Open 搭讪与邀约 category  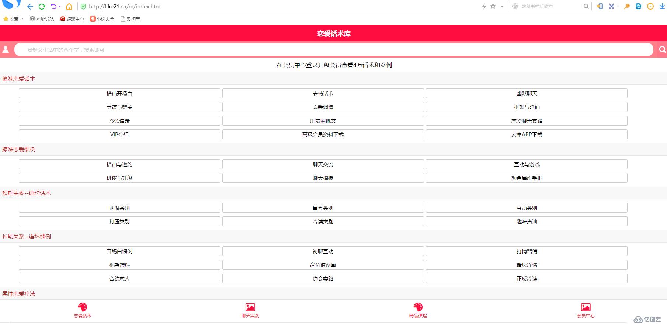click(x=119, y=164)
